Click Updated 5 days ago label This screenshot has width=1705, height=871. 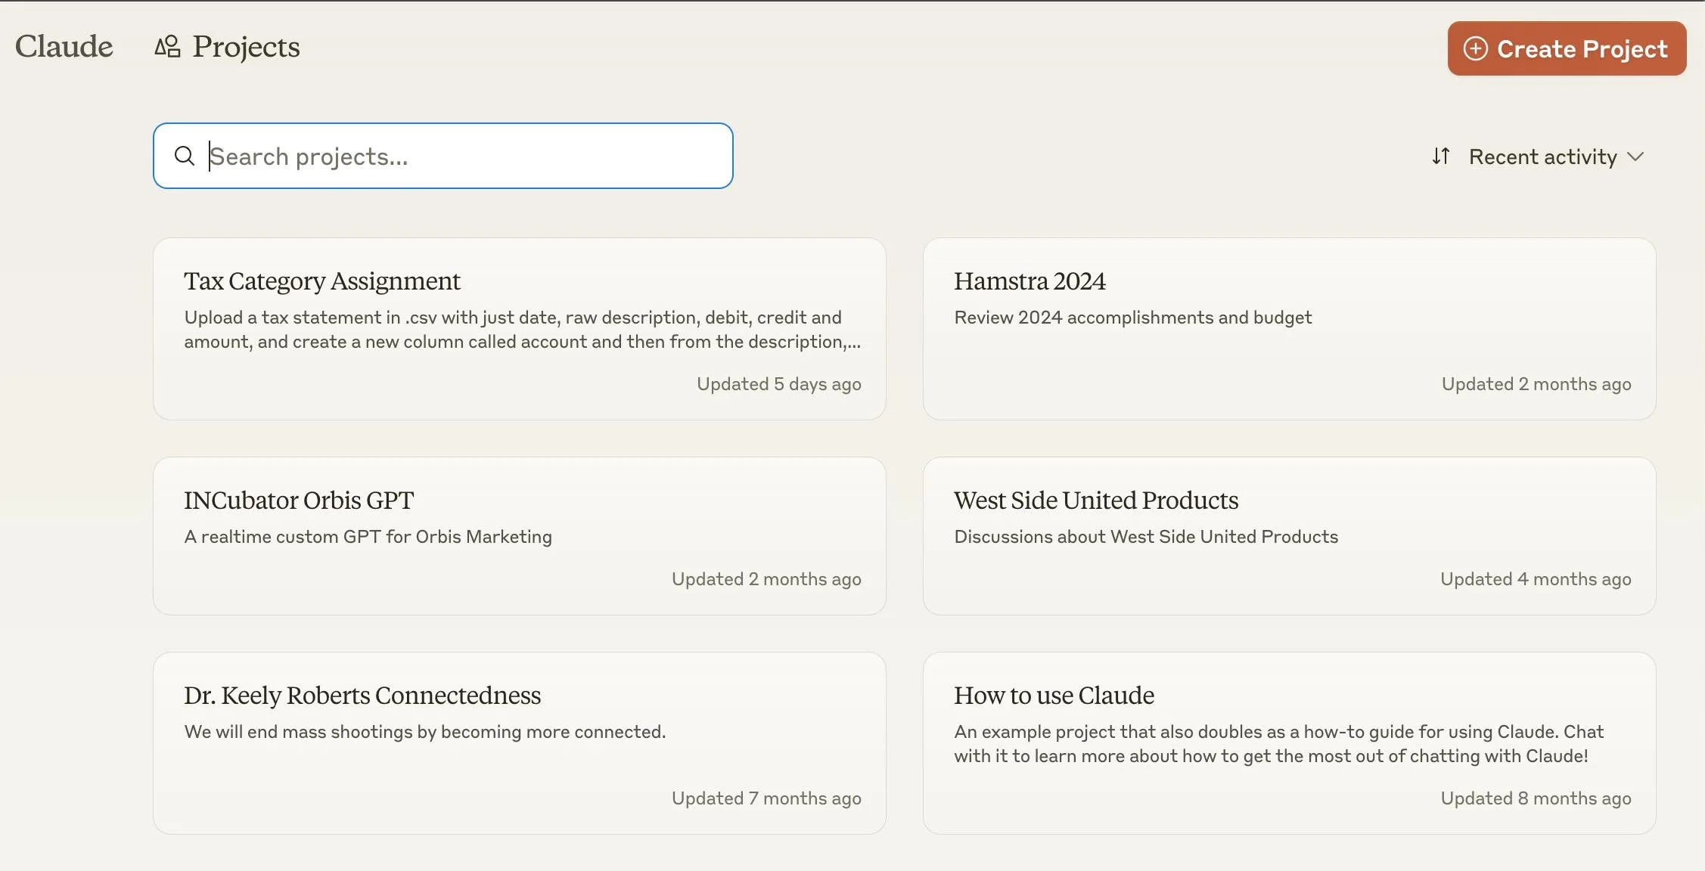pyautogui.click(x=778, y=384)
